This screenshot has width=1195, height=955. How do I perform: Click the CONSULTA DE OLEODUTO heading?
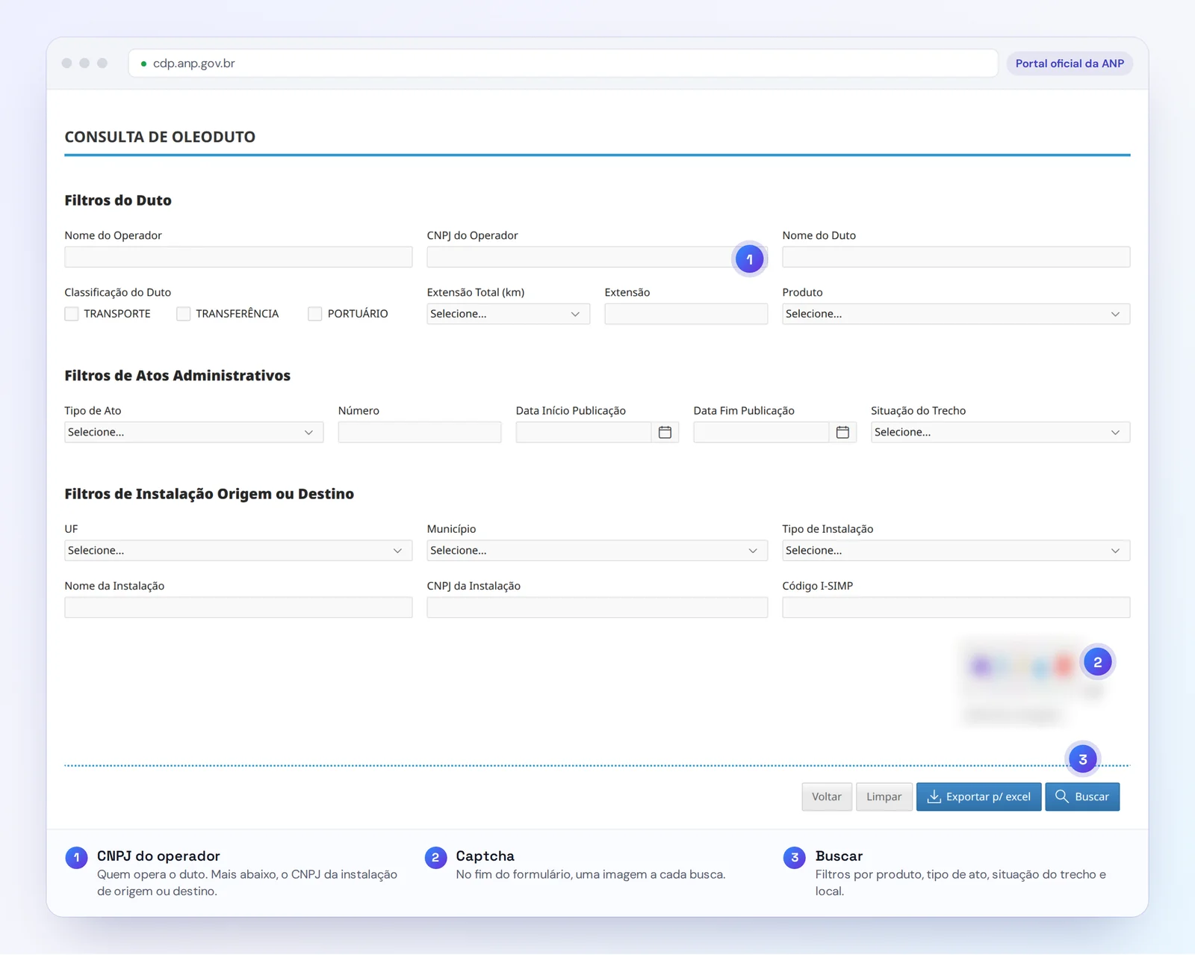click(160, 137)
